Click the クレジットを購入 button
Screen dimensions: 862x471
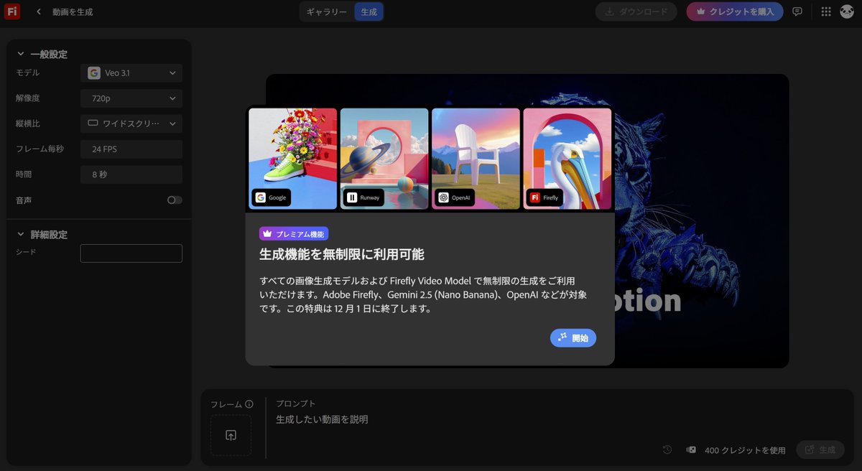(x=734, y=11)
